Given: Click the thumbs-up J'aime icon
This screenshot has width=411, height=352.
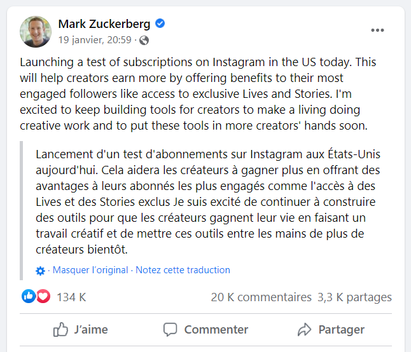Looking at the screenshot, I should point(61,329).
